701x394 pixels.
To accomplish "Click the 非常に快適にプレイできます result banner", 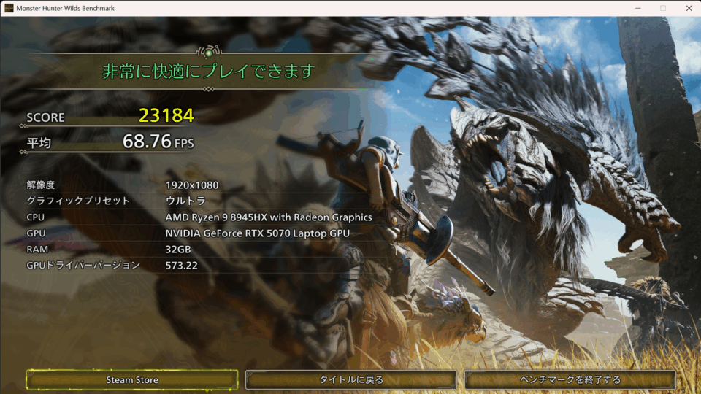I will [208, 72].
